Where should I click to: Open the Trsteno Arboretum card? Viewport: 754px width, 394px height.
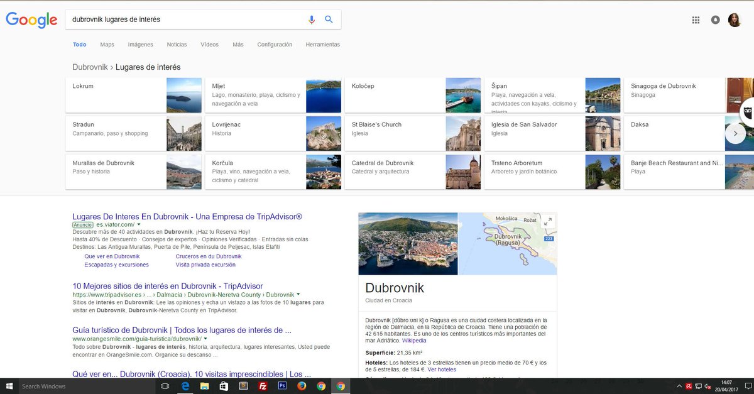click(552, 172)
